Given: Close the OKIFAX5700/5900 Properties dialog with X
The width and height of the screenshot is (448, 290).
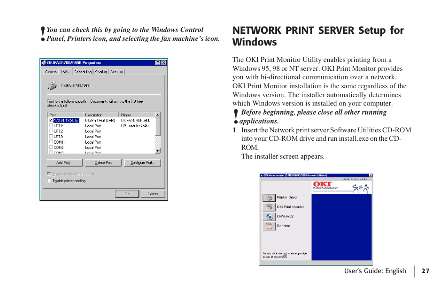Looking at the screenshot, I should (x=164, y=63).
